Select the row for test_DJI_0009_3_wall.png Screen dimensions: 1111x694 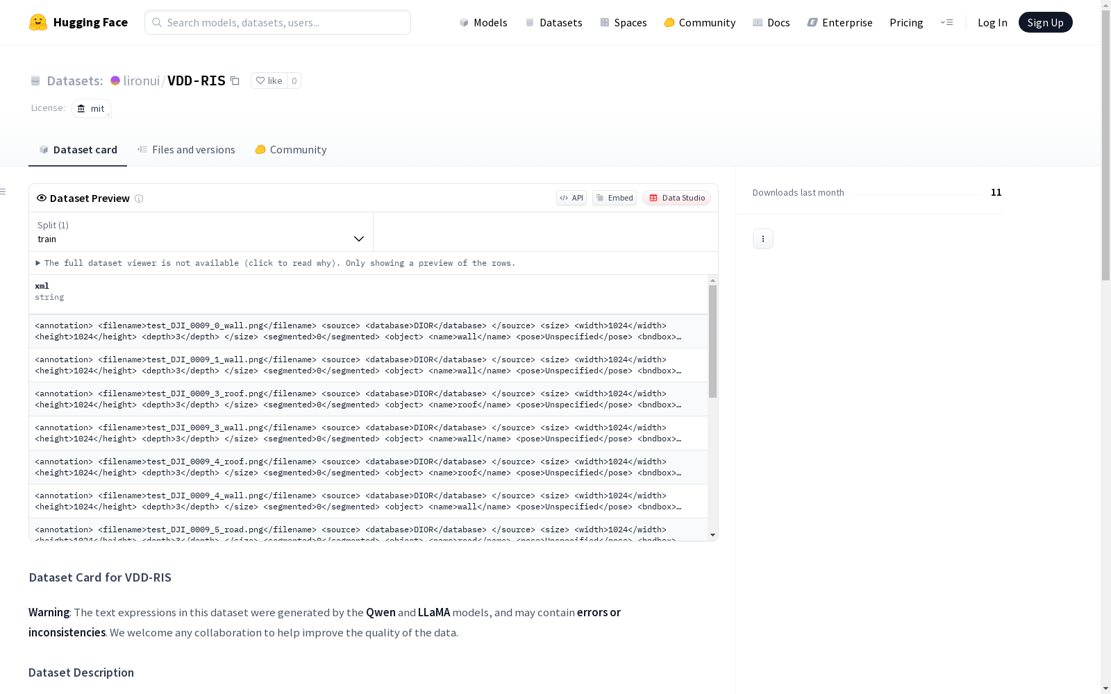tap(368, 433)
